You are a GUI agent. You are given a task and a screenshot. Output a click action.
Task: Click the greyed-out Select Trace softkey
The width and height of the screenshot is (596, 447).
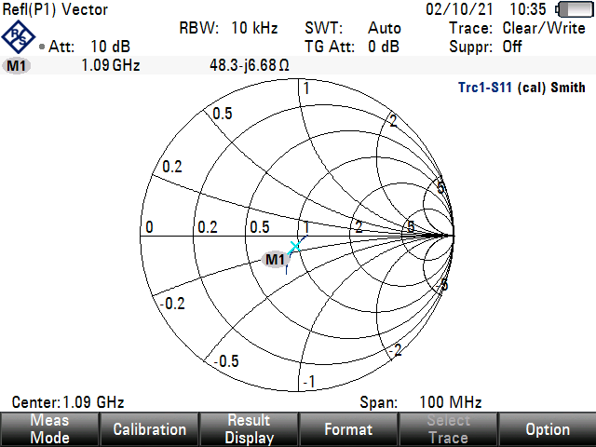[448, 429]
